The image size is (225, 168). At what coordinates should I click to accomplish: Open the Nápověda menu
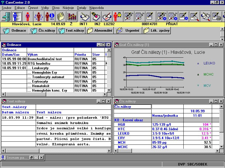96,8
